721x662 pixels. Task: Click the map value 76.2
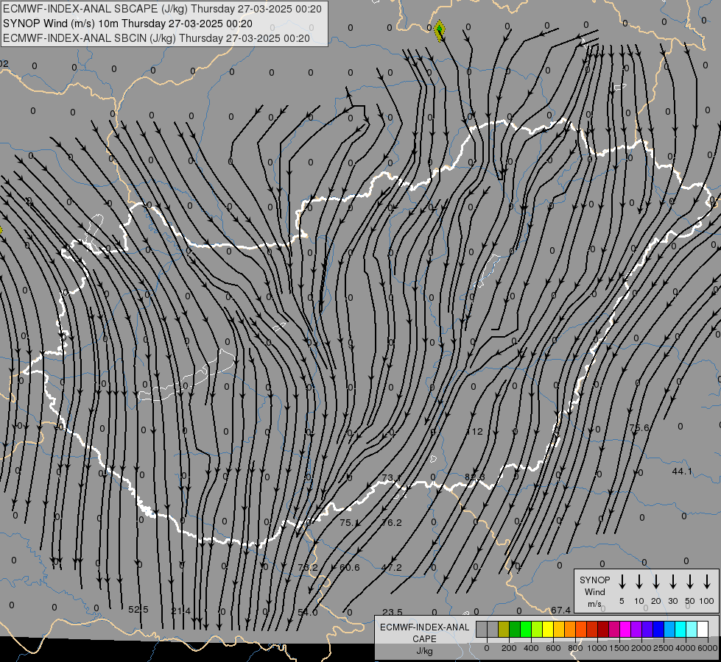click(392, 522)
